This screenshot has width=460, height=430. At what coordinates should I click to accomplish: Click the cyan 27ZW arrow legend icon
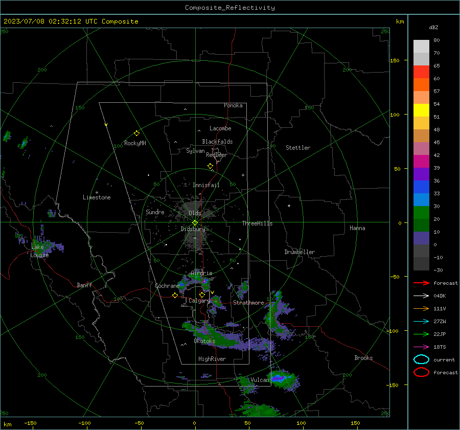pos(421,322)
